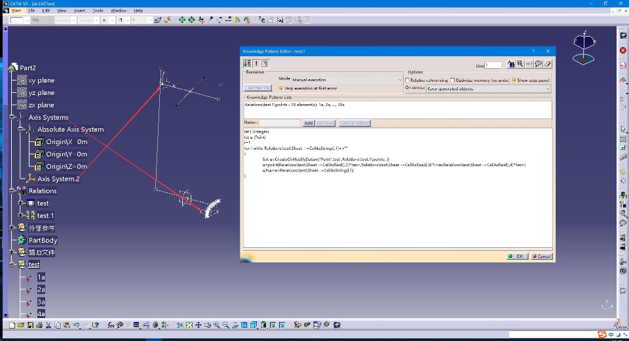Click the Open file folder icon
The width and height of the screenshot is (629, 341).
tap(21, 325)
